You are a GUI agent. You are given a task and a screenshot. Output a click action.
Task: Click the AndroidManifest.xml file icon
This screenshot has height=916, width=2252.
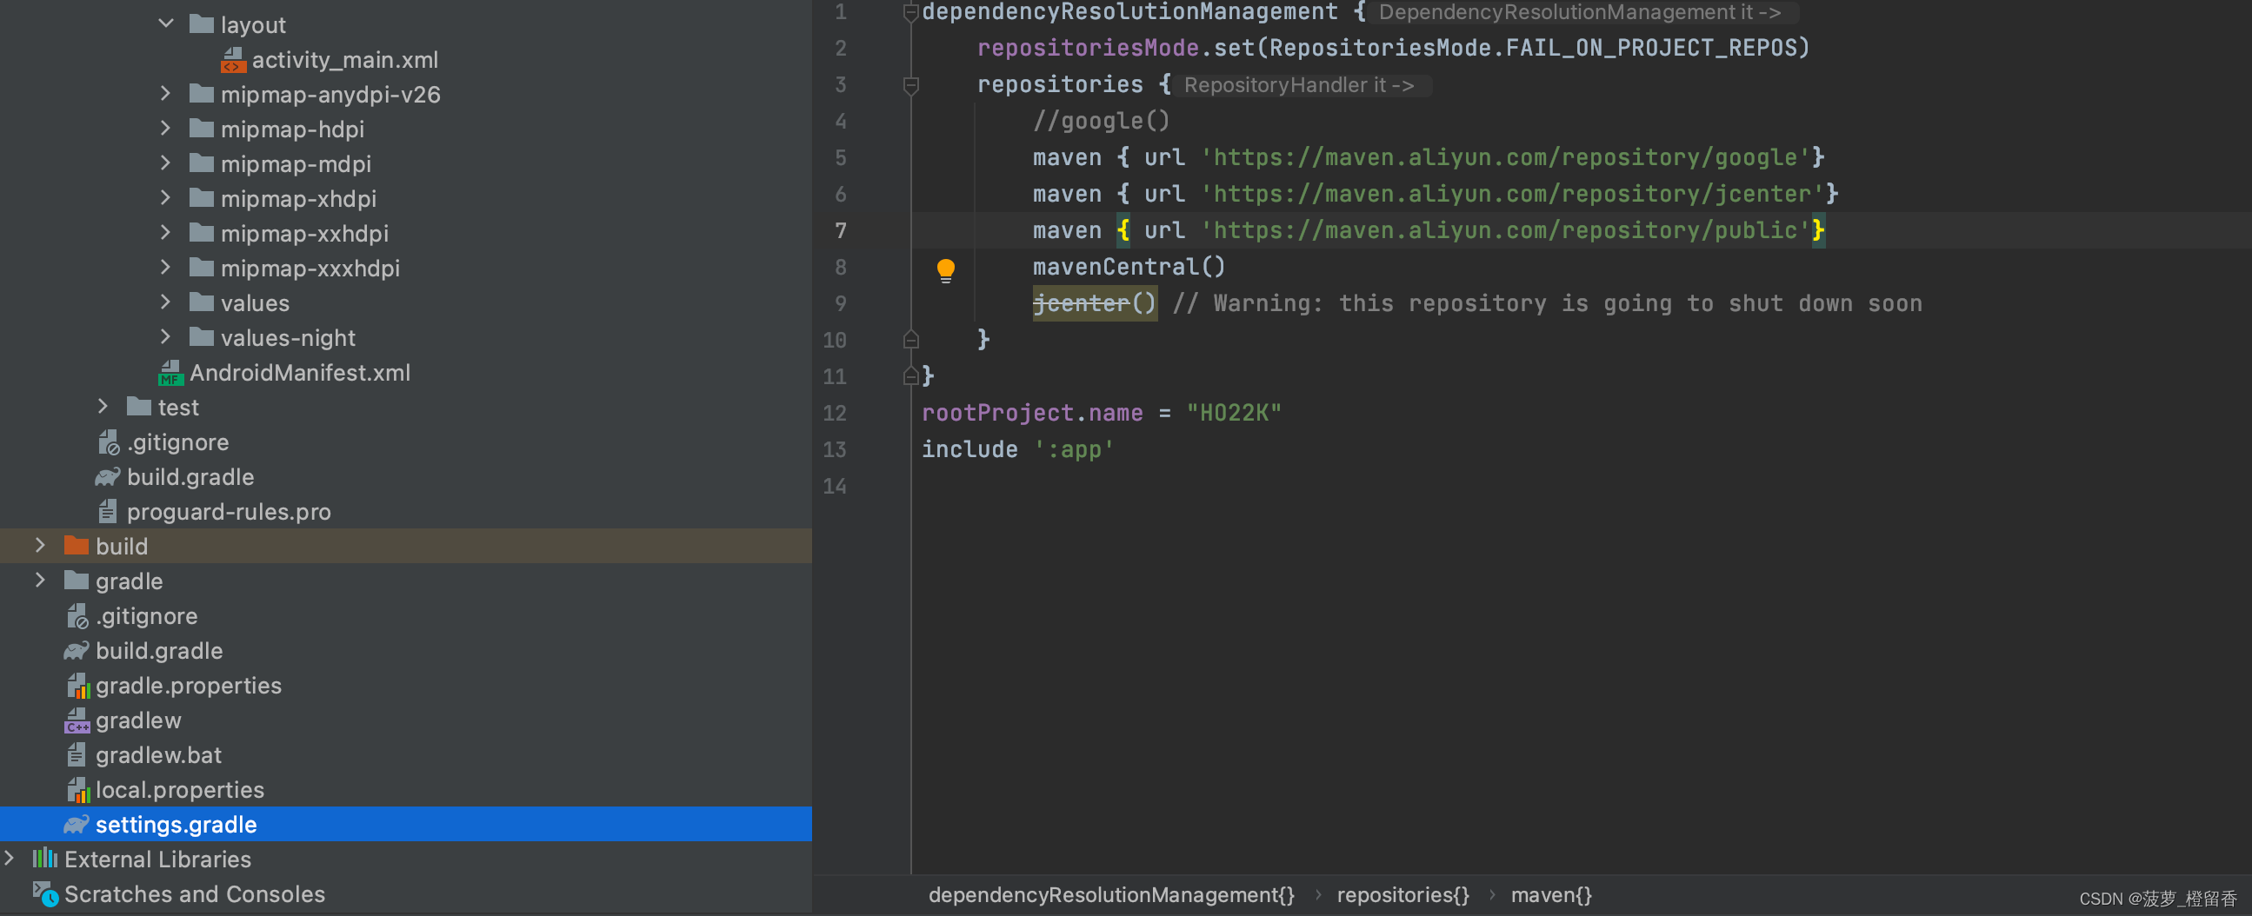coord(170,372)
